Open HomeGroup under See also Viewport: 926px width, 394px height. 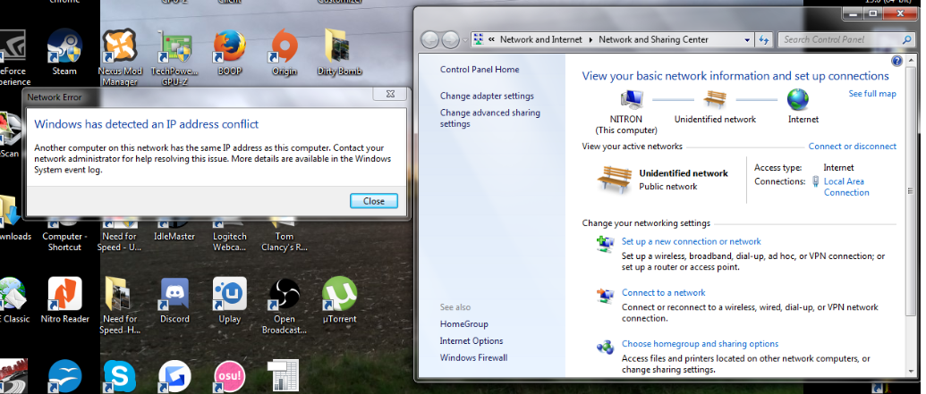pyautogui.click(x=463, y=323)
